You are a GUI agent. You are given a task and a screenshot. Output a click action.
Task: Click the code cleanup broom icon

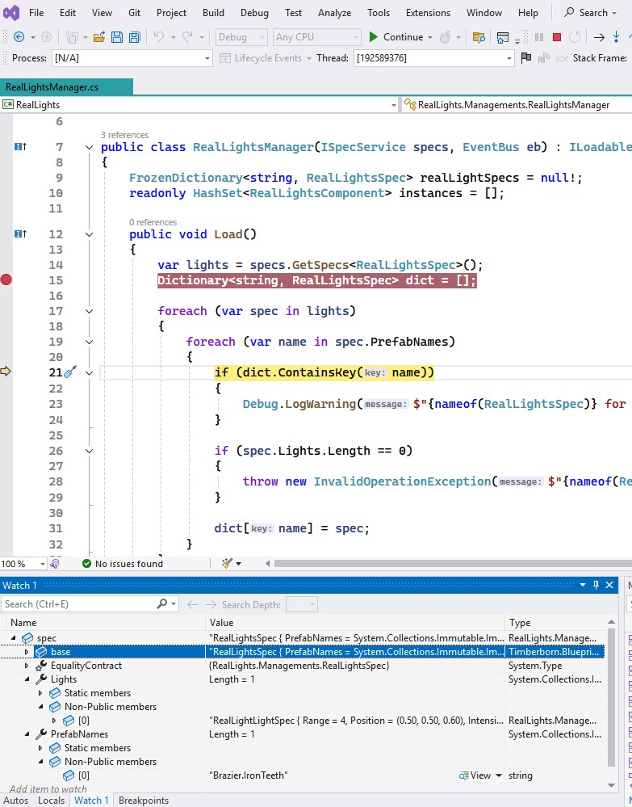[x=228, y=564]
